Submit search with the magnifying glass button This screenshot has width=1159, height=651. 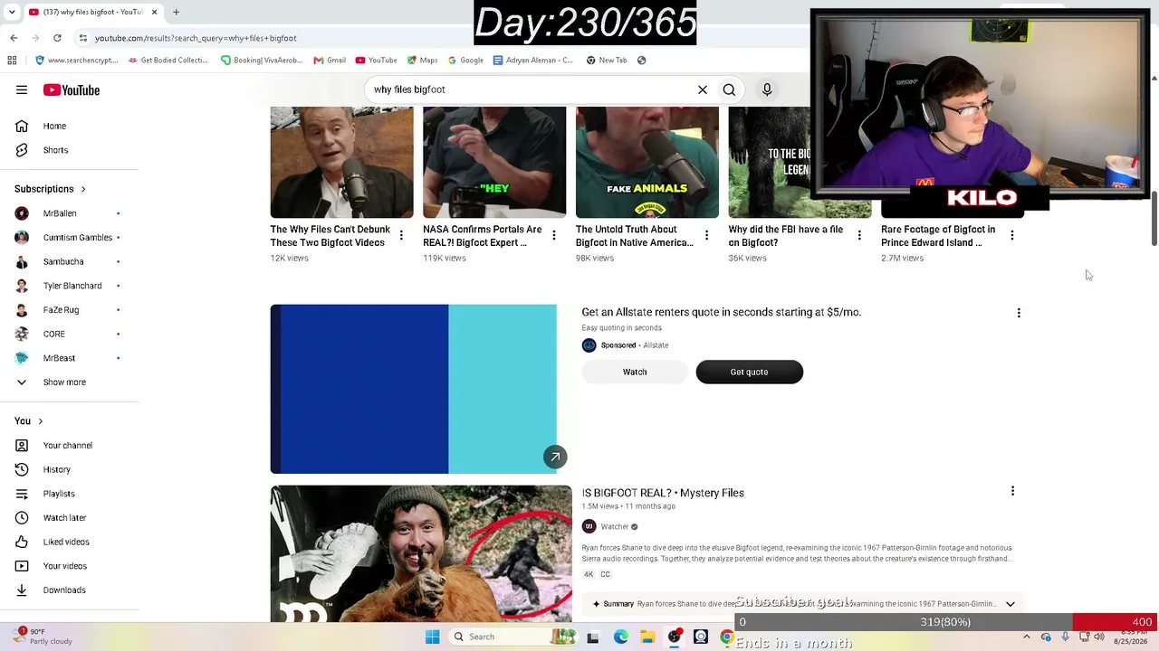click(x=729, y=90)
